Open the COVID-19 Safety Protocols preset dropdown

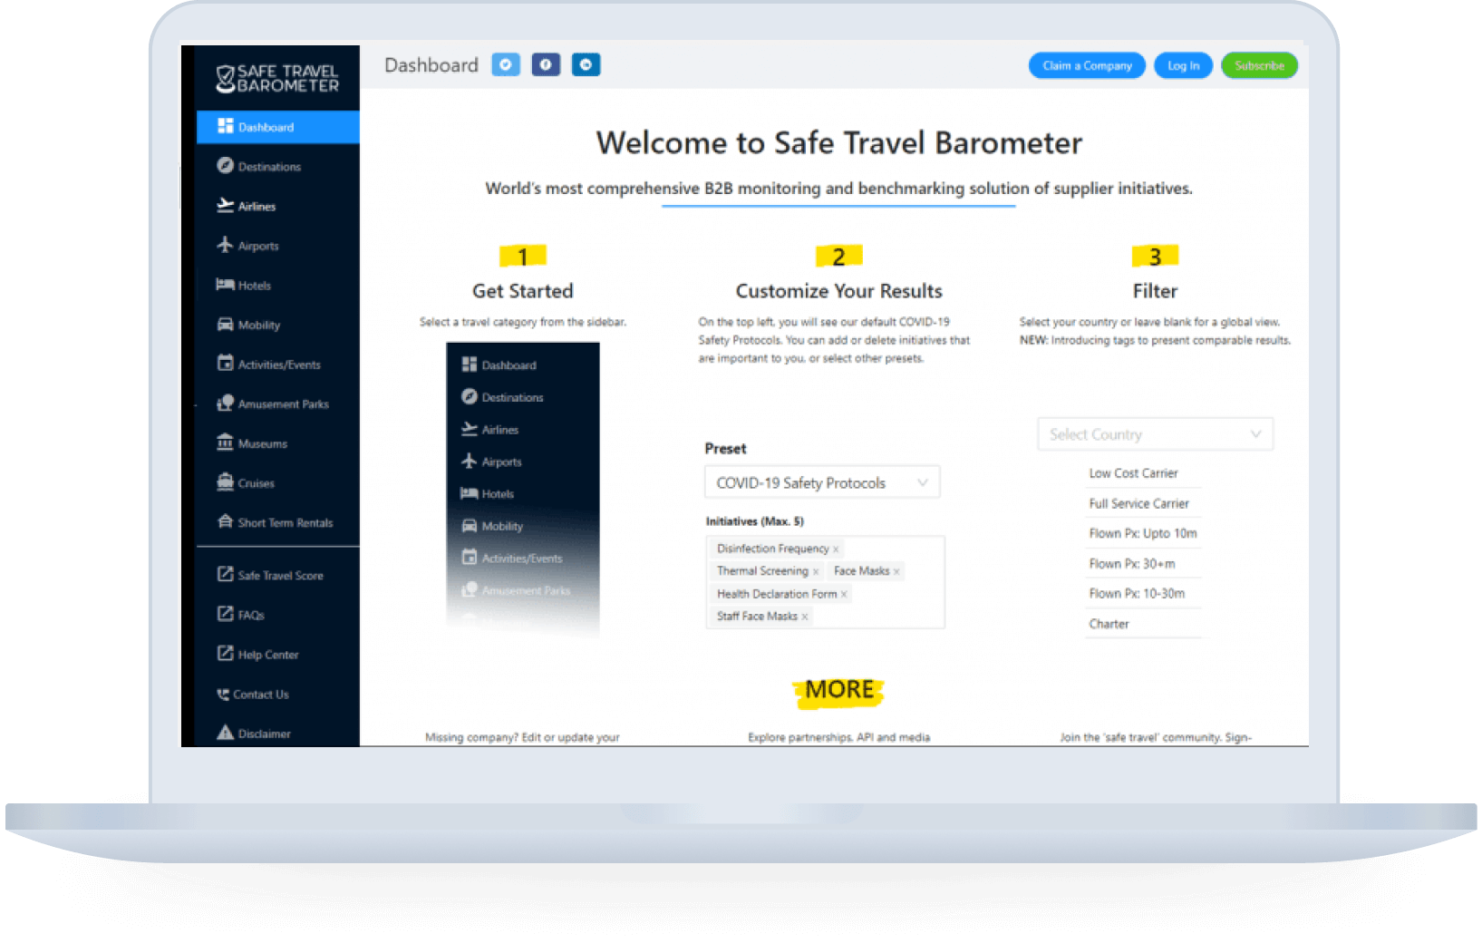pyautogui.click(x=822, y=482)
